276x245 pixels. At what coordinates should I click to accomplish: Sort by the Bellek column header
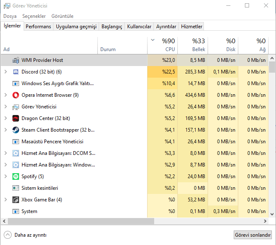(x=193, y=45)
